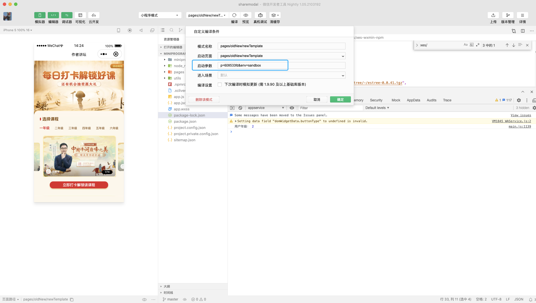Click the startup parameters input field
This screenshot has width=536, height=303.
tap(281, 65)
